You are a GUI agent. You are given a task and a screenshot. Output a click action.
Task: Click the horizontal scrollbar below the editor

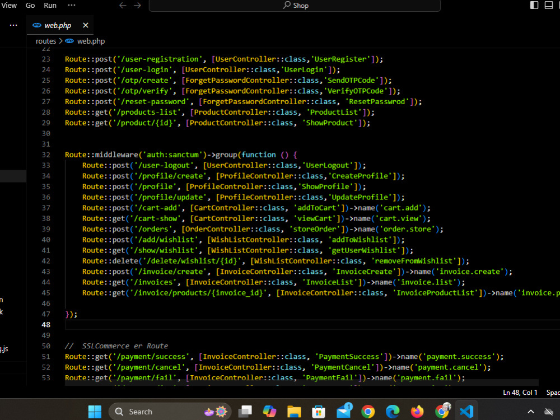tap(302, 382)
